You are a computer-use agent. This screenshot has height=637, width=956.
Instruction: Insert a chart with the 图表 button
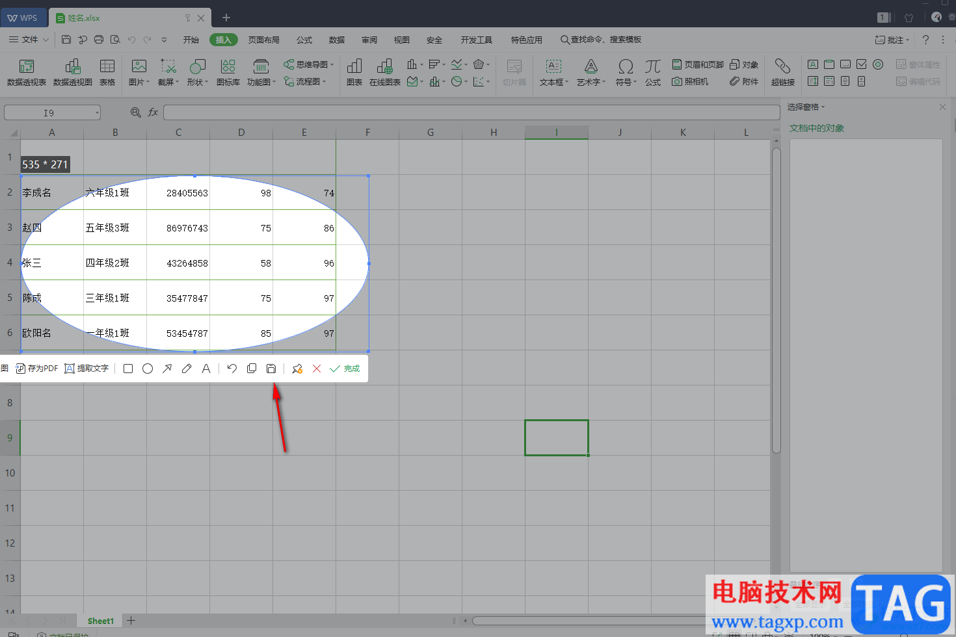(x=354, y=73)
